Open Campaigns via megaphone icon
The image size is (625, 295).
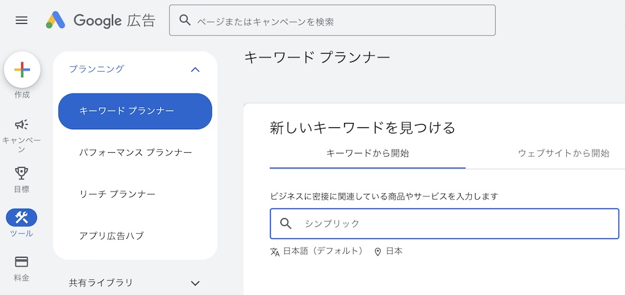[22, 125]
